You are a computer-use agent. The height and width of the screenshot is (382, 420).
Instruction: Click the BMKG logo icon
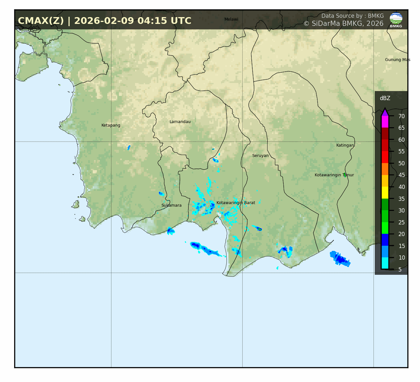[x=396, y=19]
